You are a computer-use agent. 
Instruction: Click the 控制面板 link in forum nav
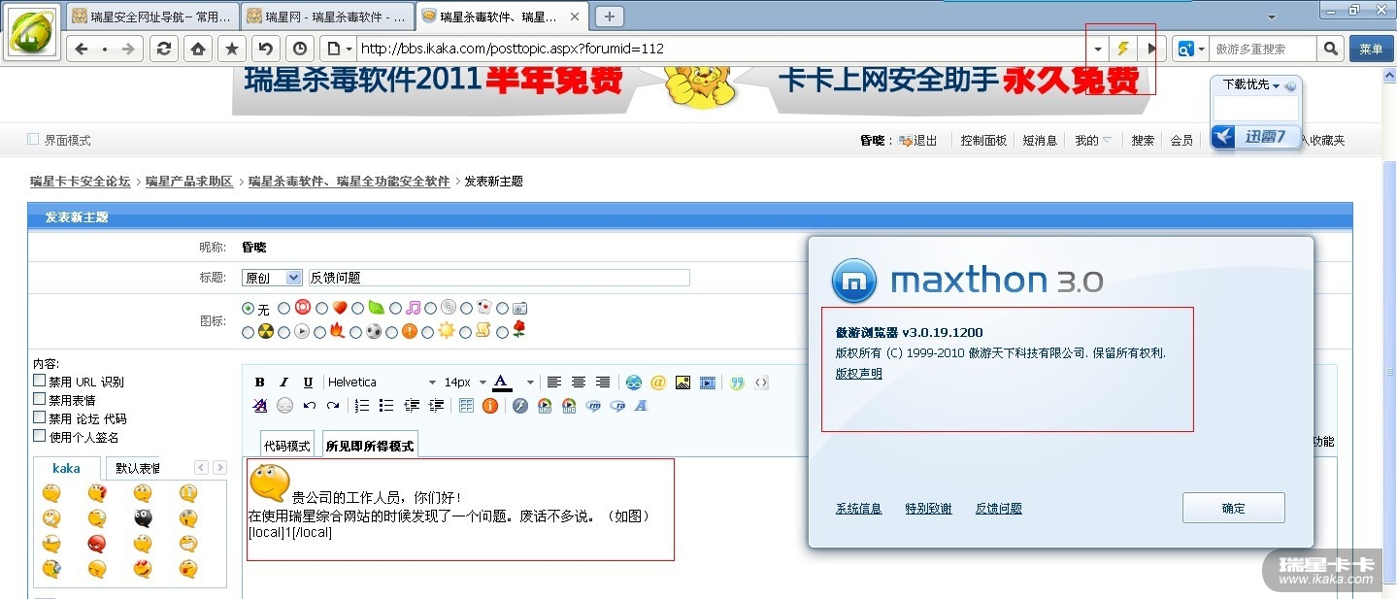click(983, 141)
